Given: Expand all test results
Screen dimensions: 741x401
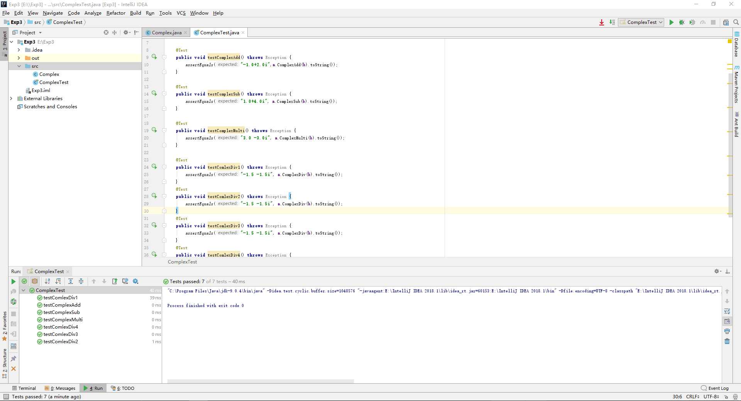Looking at the screenshot, I should click(71, 282).
